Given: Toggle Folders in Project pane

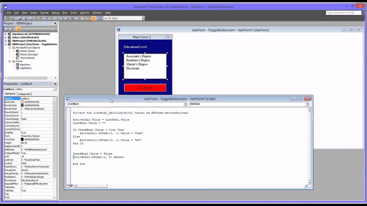Looking at the screenshot, I should (x=17, y=29).
